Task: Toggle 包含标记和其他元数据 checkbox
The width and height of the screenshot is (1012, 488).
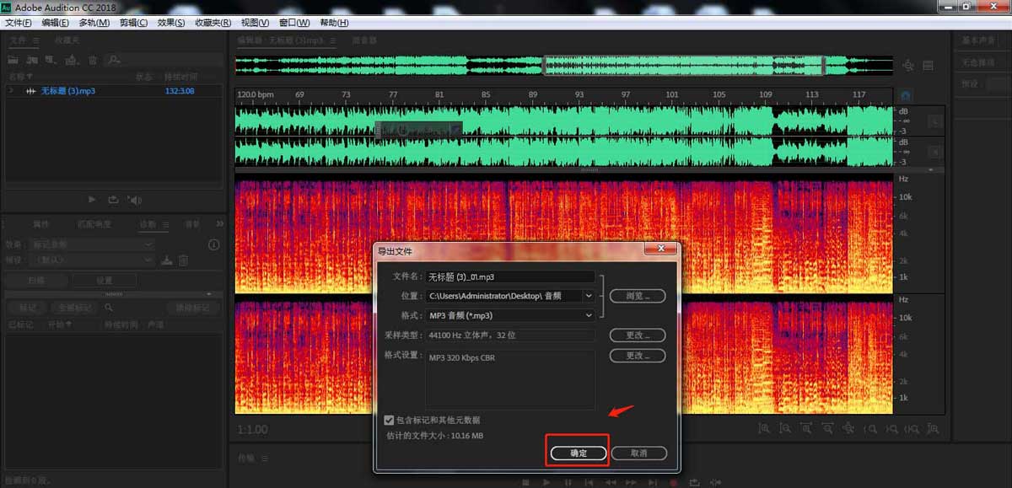Action: [389, 419]
